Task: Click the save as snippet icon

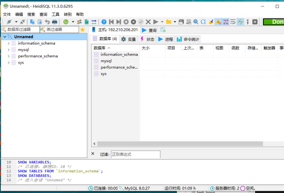Action: tap(189, 22)
